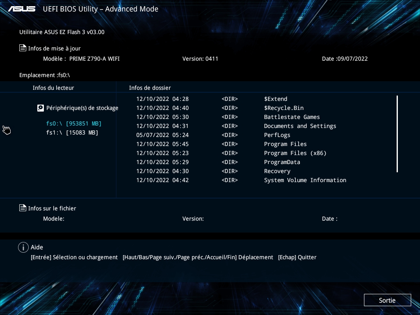Select the fs1:\ 15083 MB drive

click(x=72, y=132)
